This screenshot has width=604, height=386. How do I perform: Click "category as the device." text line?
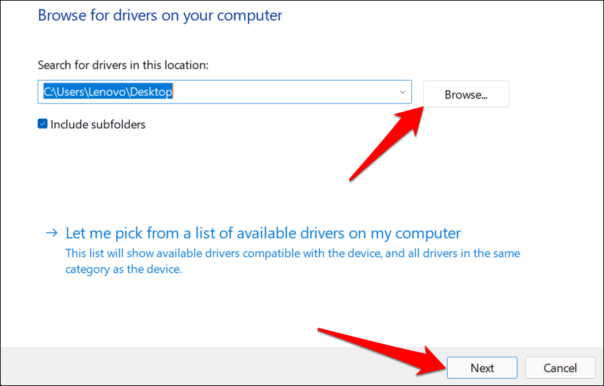(x=123, y=270)
